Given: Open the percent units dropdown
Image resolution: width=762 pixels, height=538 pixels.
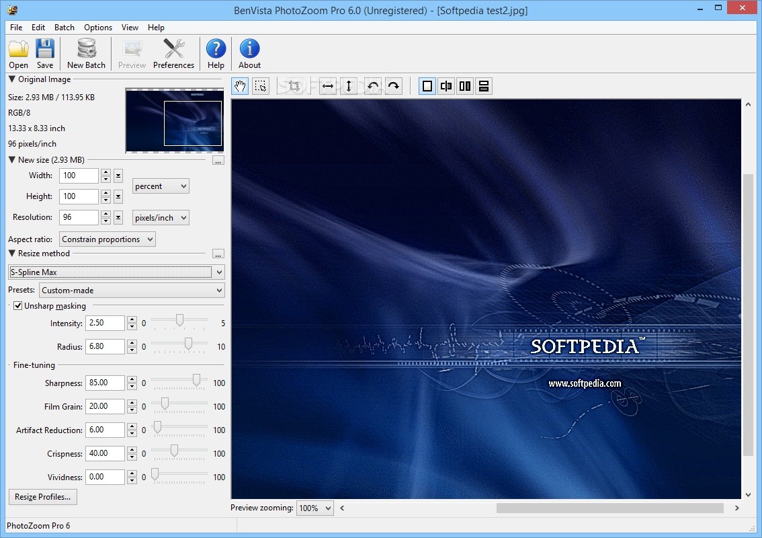Looking at the screenshot, I should coord(161,186).
